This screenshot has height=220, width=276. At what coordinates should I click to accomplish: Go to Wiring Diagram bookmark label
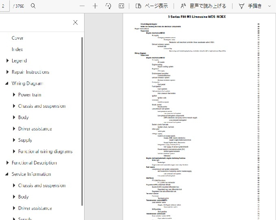pos(28,83)
